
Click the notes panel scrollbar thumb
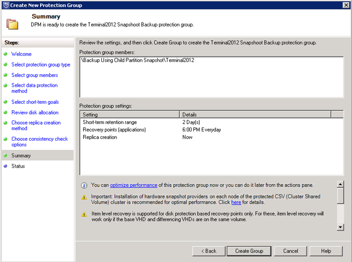point(340,196)
